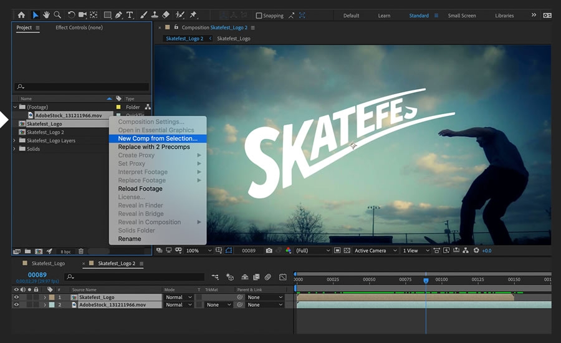Viewport: 561px width, 343px height.
Task: Select the Zoom magnifier tool
Action: [x=57, y=15]
